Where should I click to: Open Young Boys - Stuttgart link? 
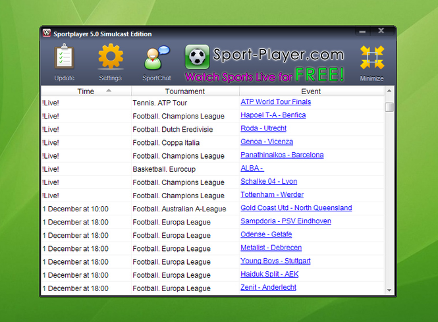coord(275,261)
